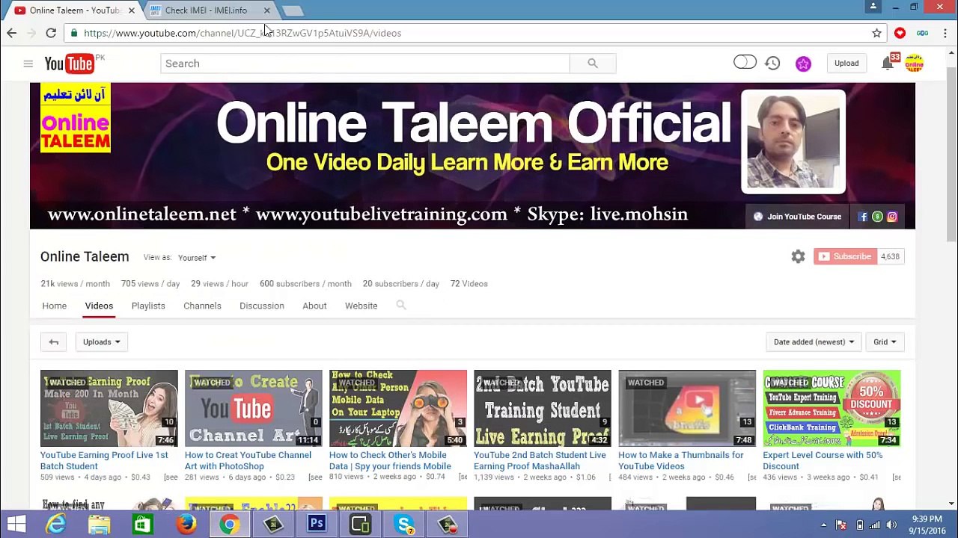Click the Upload button
Image resolution: width=958 pixels, height=538 pixels.
846,64
